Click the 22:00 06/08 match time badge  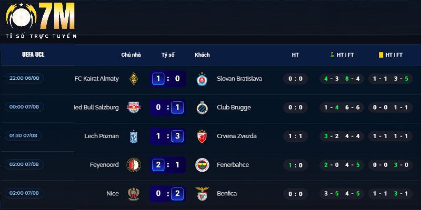coord(25,78)
